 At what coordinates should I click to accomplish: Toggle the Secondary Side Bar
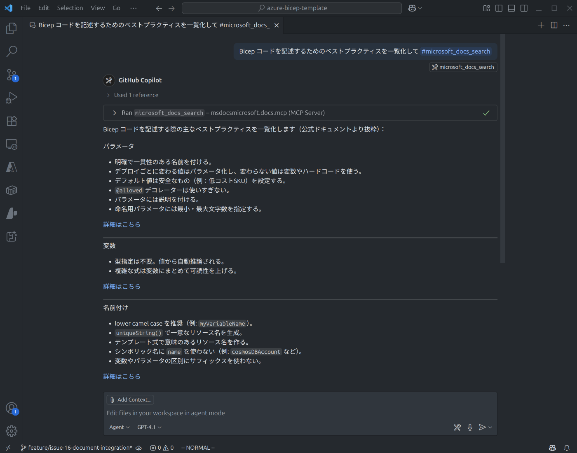coord(524,8)
